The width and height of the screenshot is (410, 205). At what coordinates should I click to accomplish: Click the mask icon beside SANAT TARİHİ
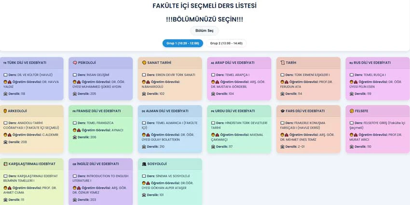click(144, 63)
